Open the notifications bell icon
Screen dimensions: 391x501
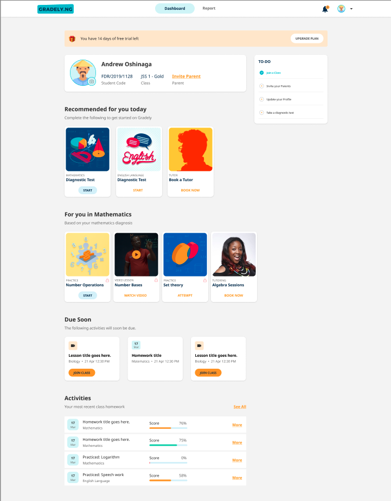point(325,9)
